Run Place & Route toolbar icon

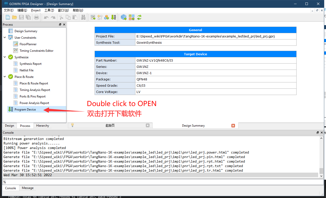click(132, 17)
